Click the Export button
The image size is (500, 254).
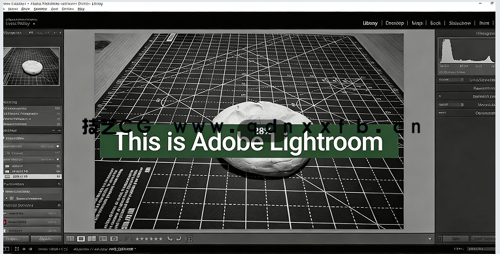tap(46, 239)
